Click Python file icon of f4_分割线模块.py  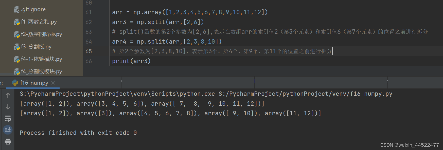tap(16, 72)
